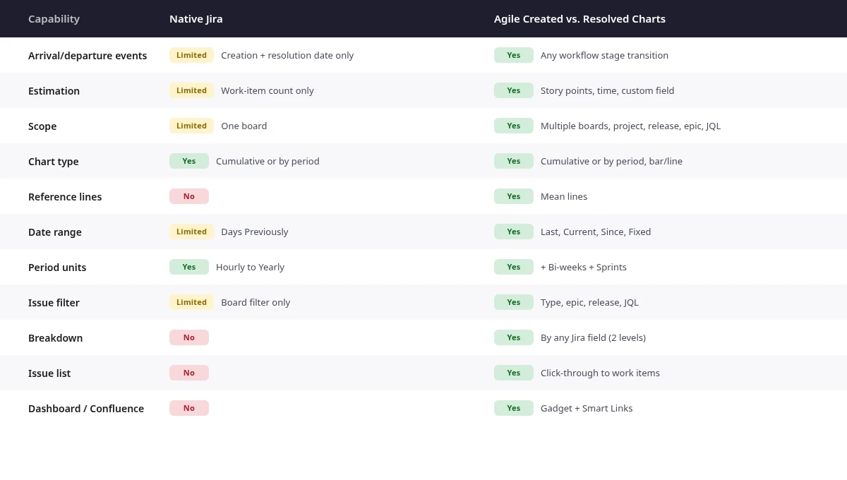Viewport: 847px width, 480px height.
Task: Click Native Jira's Yes badge for Chart type
Action: click(x=189, y=161)
